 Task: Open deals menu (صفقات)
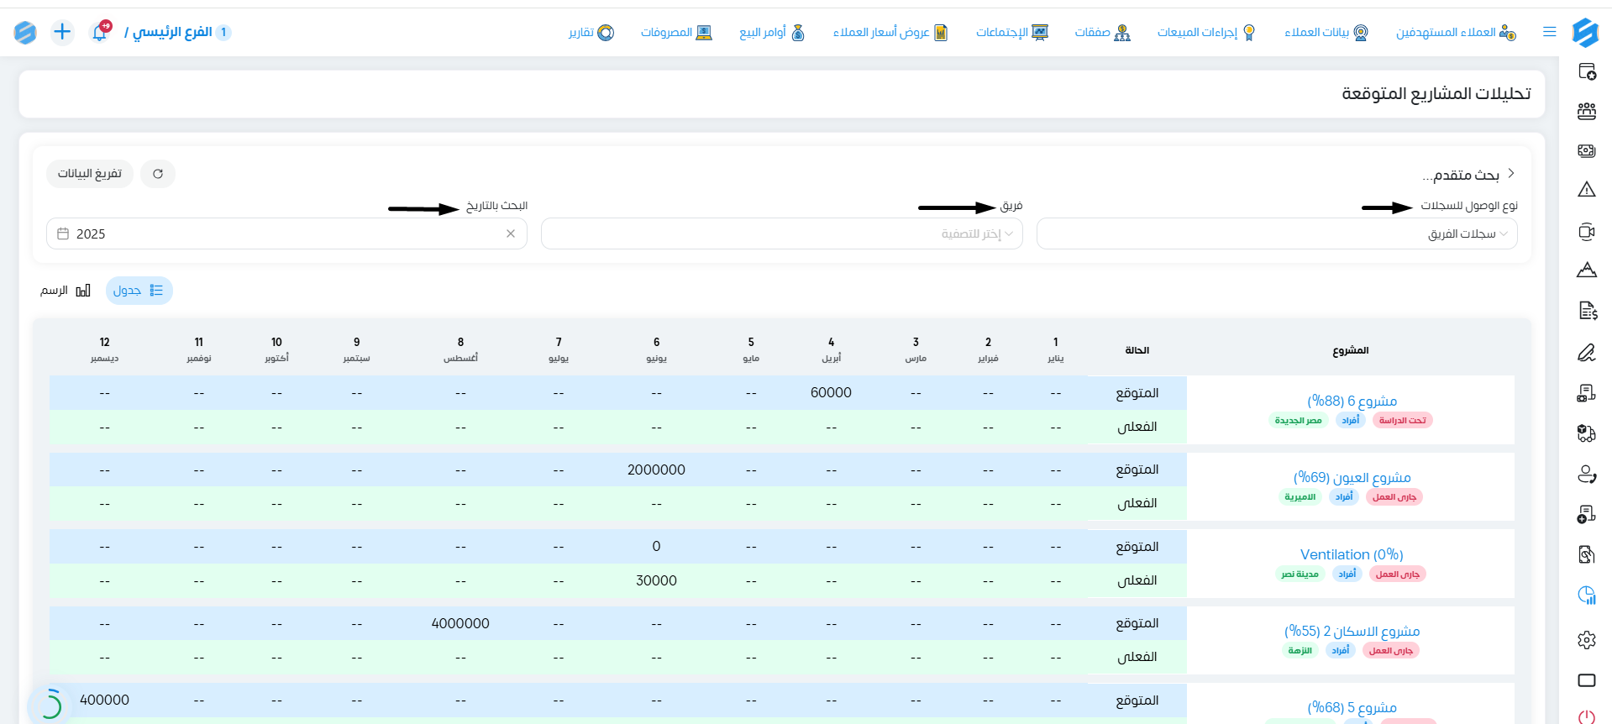pyautogui.click(x=1103, y=32)
